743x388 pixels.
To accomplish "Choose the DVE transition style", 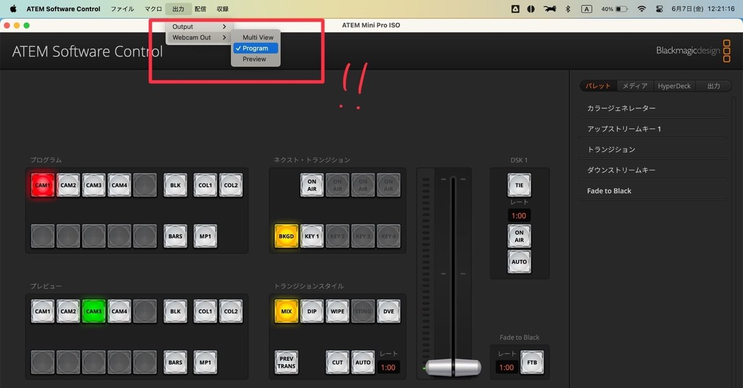I will tap(388, 311).
